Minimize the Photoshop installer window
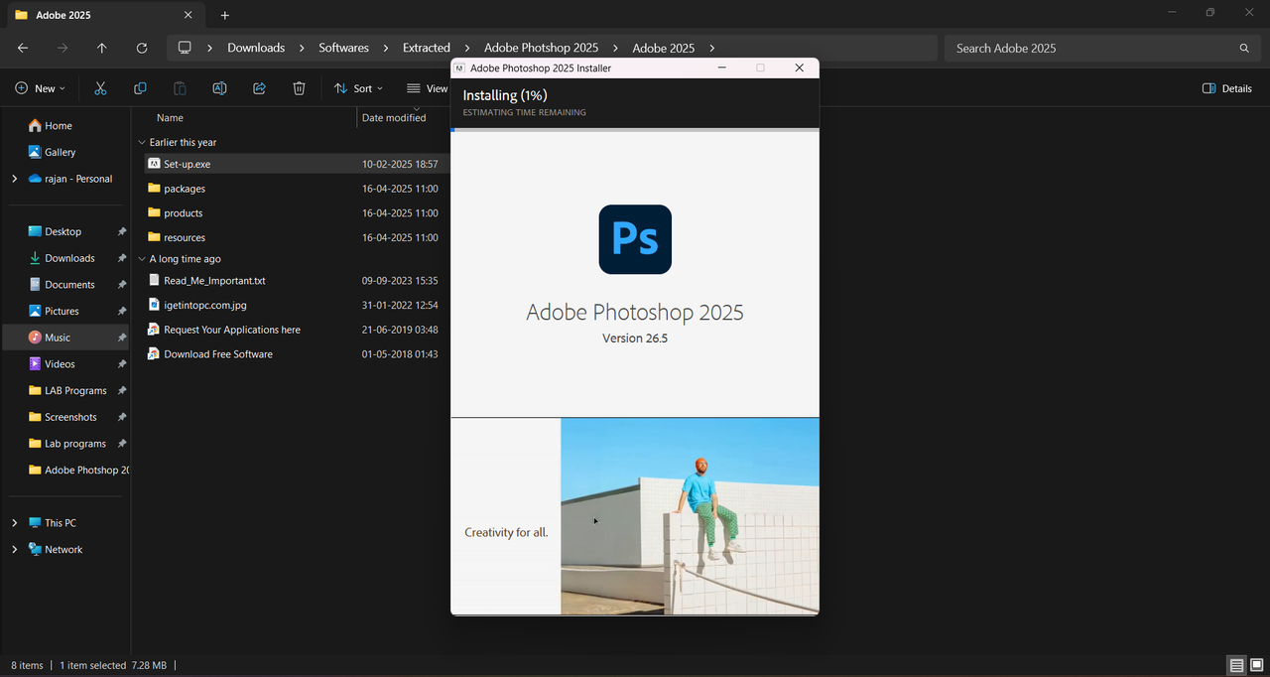 pos(722,68)
